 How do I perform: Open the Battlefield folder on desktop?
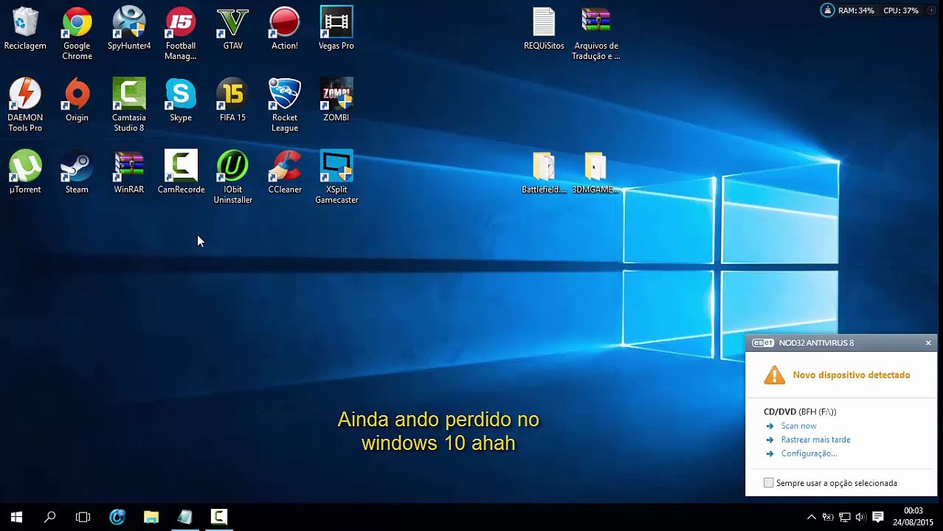544,173
